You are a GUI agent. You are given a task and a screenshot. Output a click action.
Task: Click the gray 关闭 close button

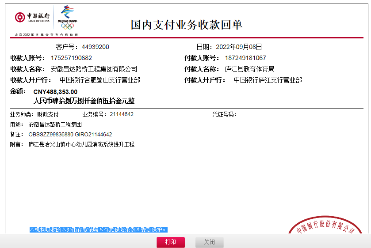tap(209, 242)
